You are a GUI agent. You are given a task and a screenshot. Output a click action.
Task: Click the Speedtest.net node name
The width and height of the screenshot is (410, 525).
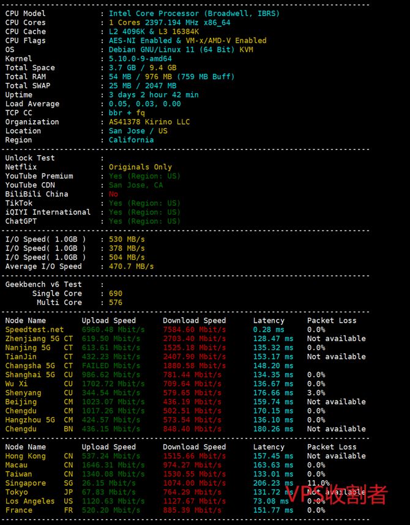(34, 330)
